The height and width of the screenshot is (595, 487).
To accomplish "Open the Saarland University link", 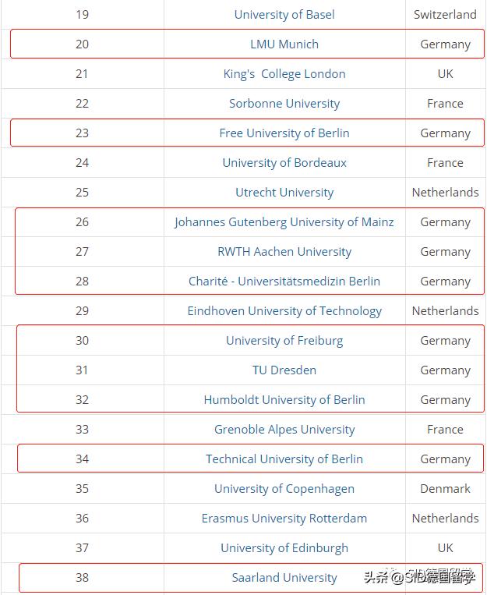I will pos(284,578).
